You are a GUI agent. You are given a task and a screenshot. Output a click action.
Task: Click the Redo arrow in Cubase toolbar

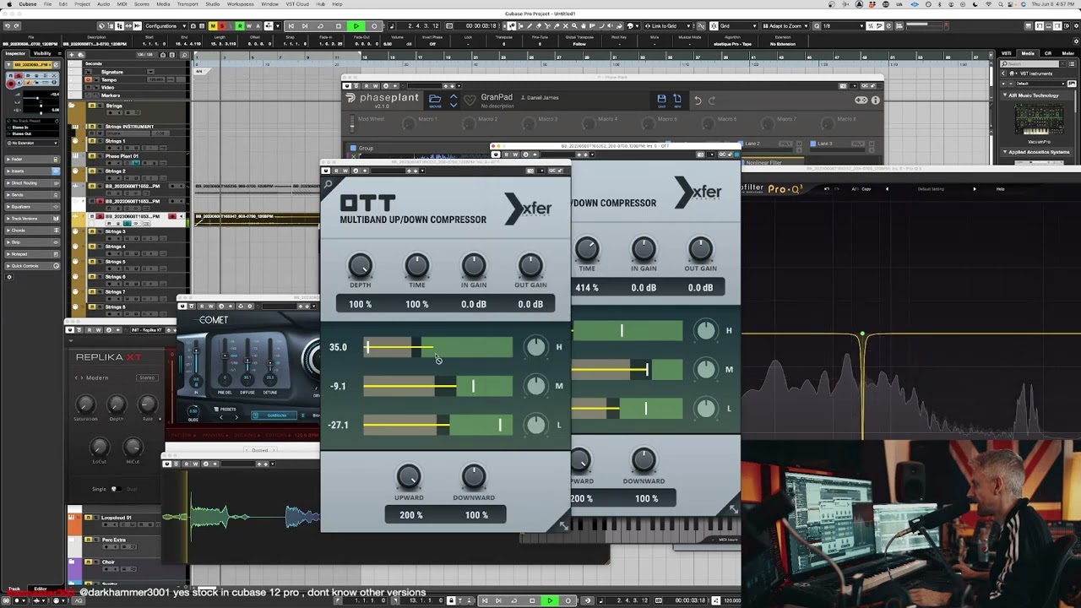[x=16, y=26]
